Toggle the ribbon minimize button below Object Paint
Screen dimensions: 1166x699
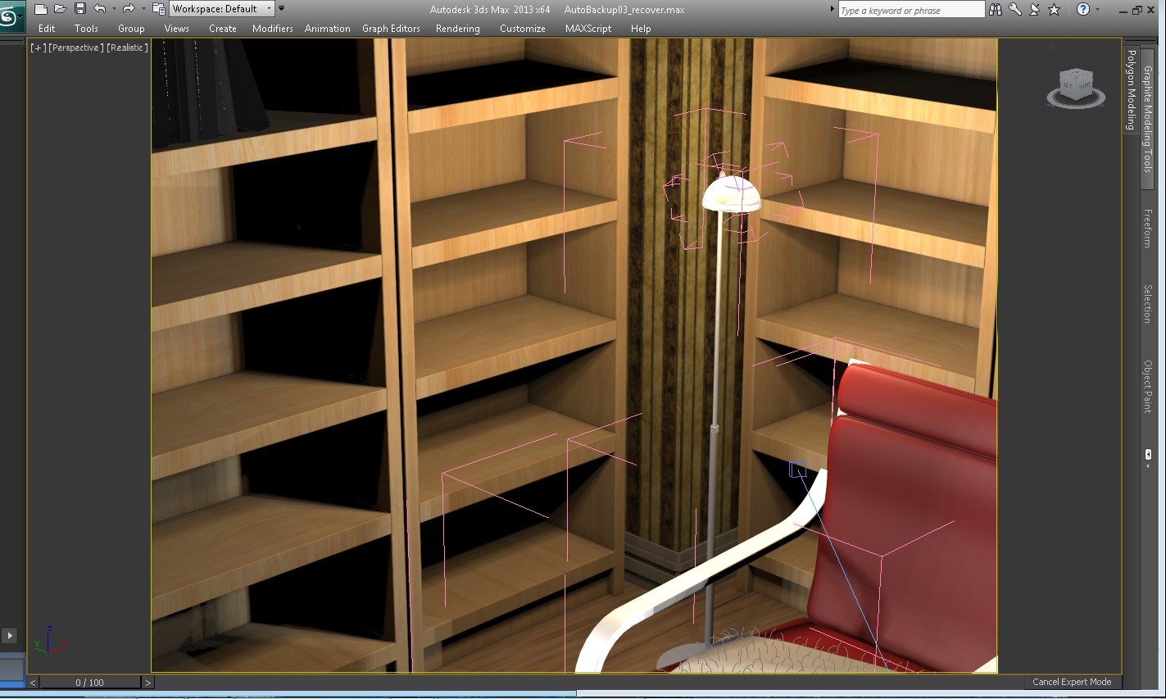pos(1148,454)
